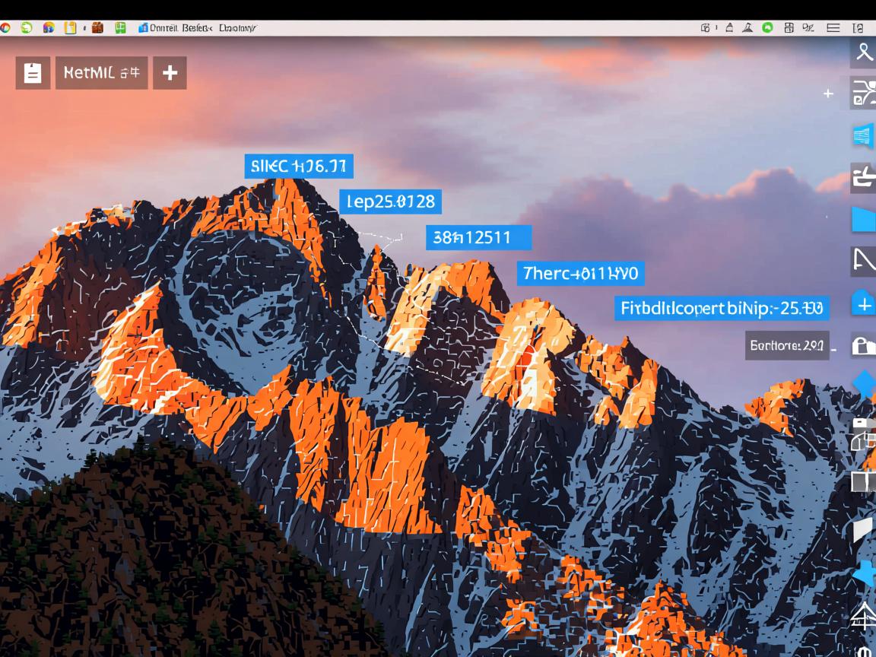Click the blue diamond icon in sidebar
This screenshot has width=876, height=657.
coord(864,382)
